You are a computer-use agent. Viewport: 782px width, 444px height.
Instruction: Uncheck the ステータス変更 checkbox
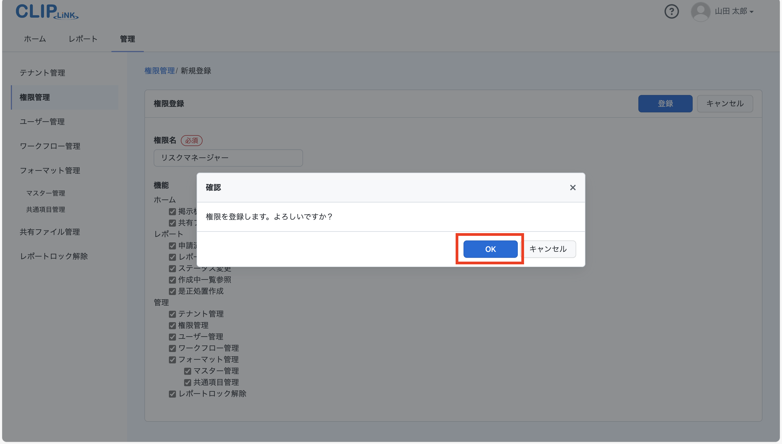click(x=172, y=268)
